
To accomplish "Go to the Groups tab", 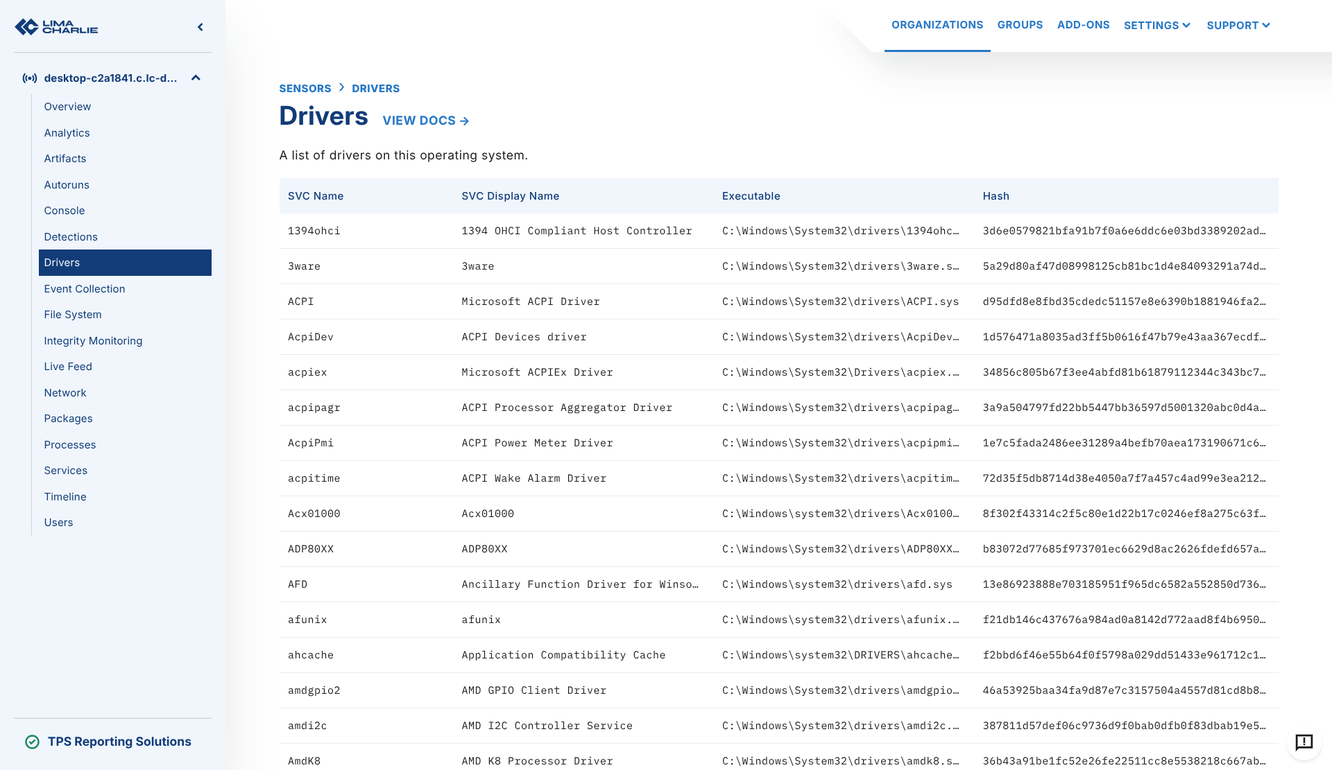I will (1020, 25).
